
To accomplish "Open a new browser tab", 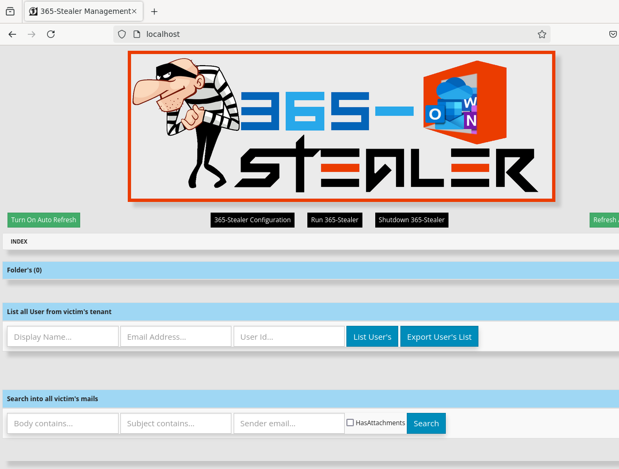I will point(154,11).
